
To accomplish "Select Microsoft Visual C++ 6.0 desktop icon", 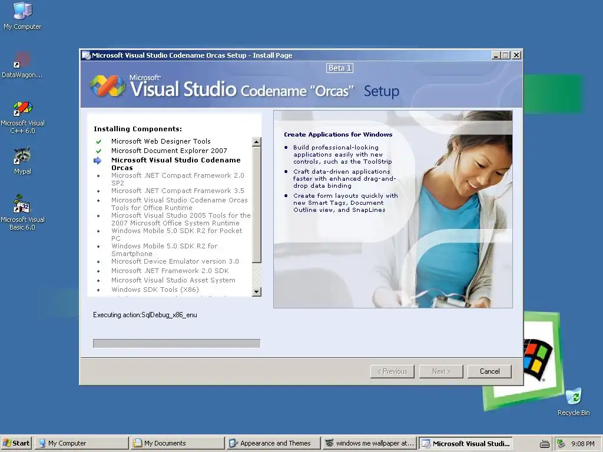I will [x=22, y=118].
